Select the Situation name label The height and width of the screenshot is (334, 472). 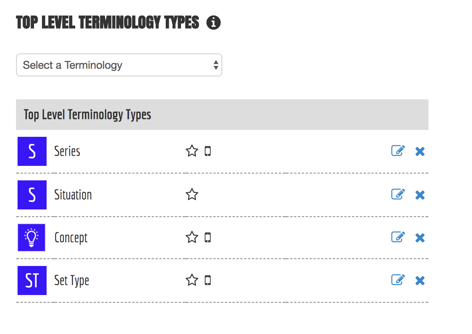point(73,195)
